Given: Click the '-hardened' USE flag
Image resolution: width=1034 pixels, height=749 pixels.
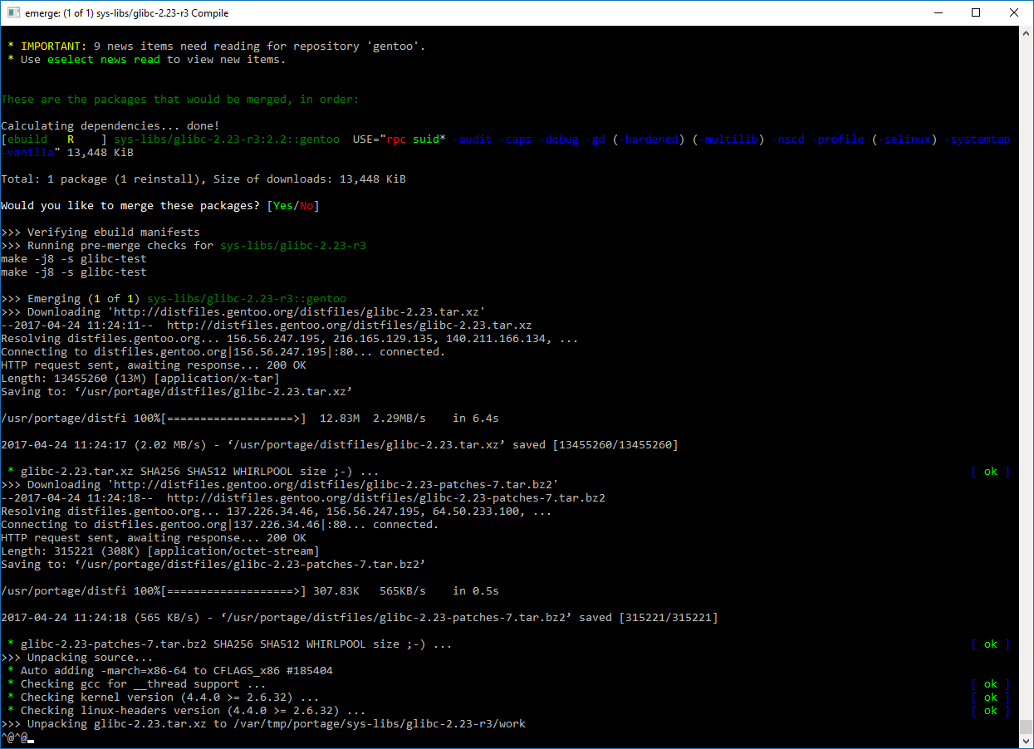Looking at the screenshot, I should (x=649, y=140).
